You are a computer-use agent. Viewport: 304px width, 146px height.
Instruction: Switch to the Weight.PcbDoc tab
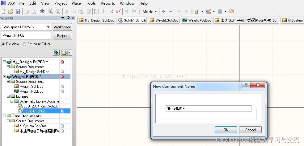click(196, 20)
